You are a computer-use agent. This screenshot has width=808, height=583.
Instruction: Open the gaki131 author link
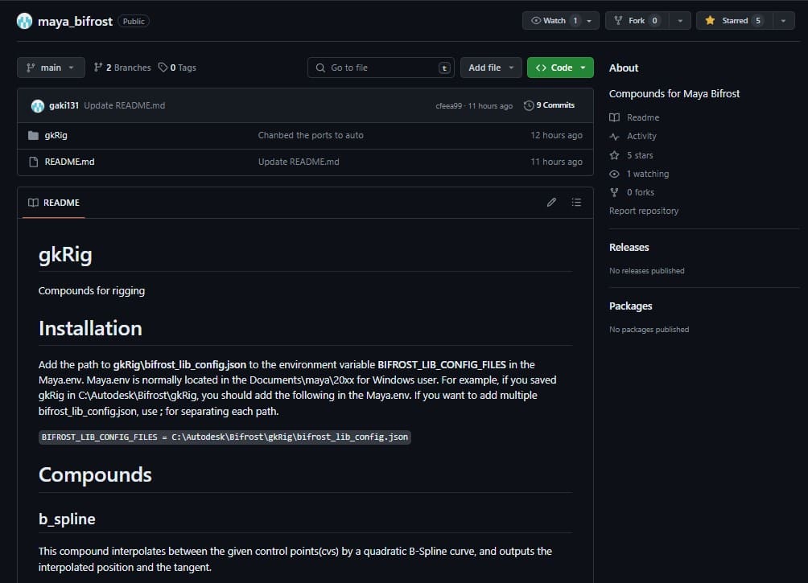(64, 105)
